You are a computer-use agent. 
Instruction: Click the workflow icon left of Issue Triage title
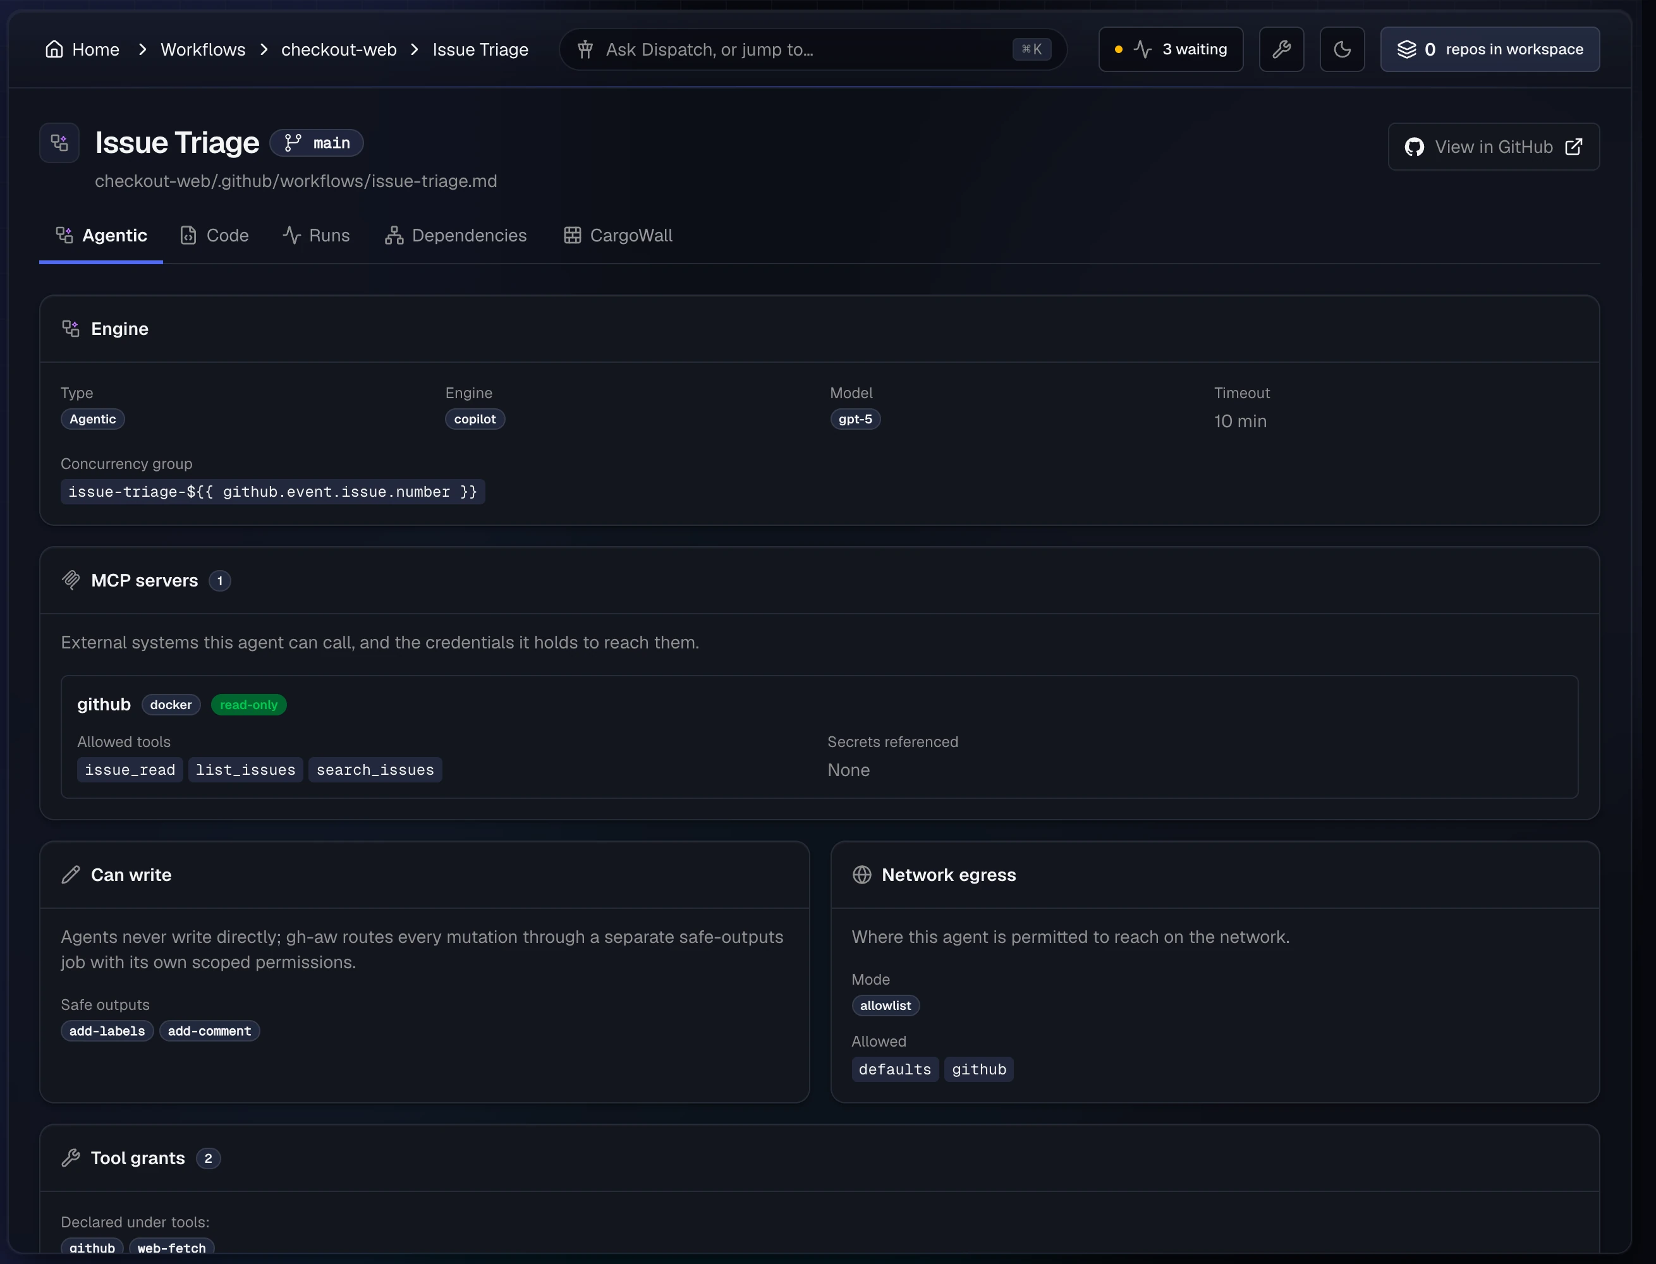click(x=59, y=143)
